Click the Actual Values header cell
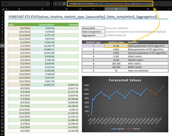 tap(42, 25)
